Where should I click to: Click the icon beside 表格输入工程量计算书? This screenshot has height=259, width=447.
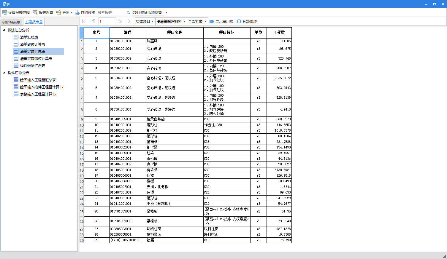16,94
